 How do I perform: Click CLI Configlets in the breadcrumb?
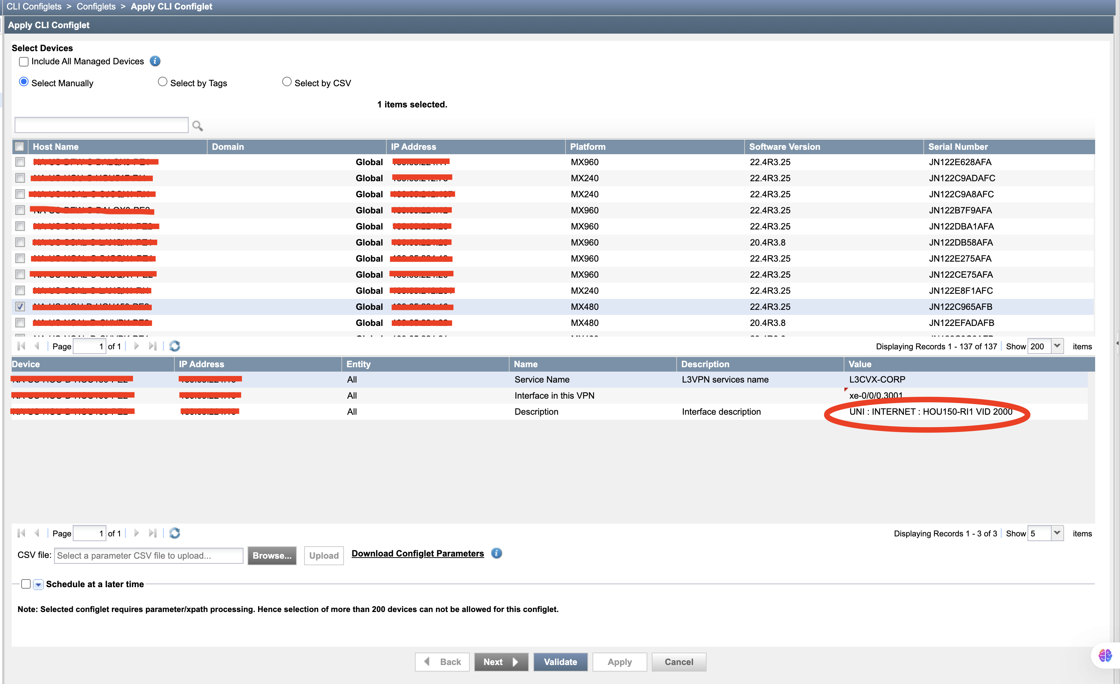34,6
